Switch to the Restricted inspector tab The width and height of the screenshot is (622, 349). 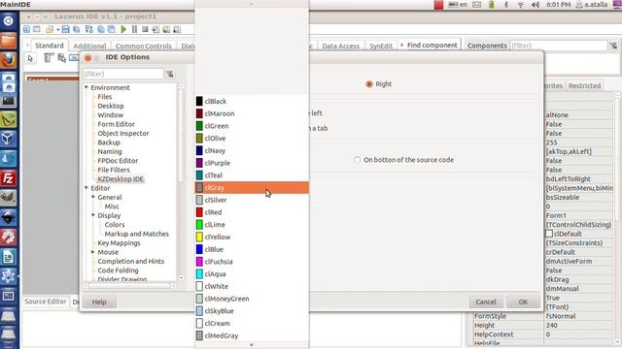[585, 85]
